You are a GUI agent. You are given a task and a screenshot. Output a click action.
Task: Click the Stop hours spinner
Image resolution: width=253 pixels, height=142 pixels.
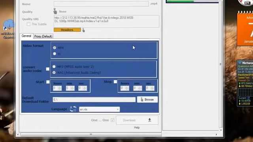[125, 88]
